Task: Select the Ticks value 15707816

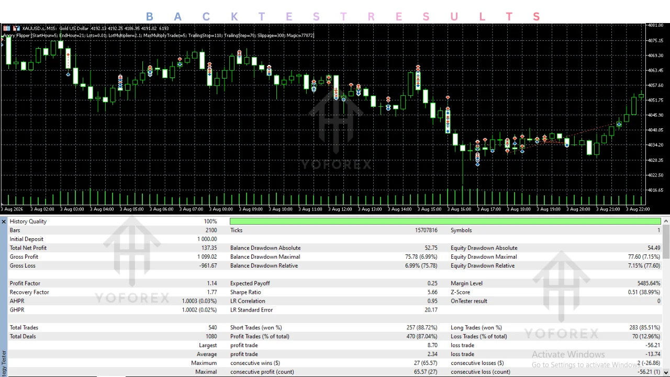Action: 425,230
